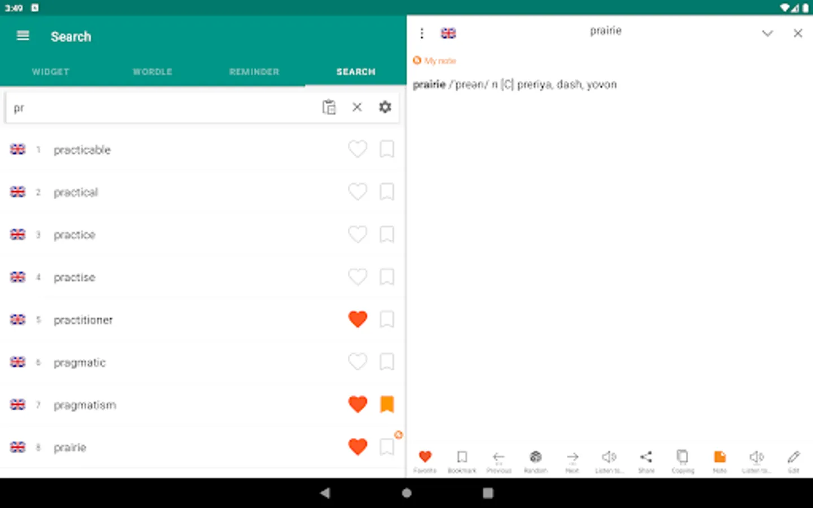Load a random word
The height and width of the screenshot is (508, 813).
point(535,461)
